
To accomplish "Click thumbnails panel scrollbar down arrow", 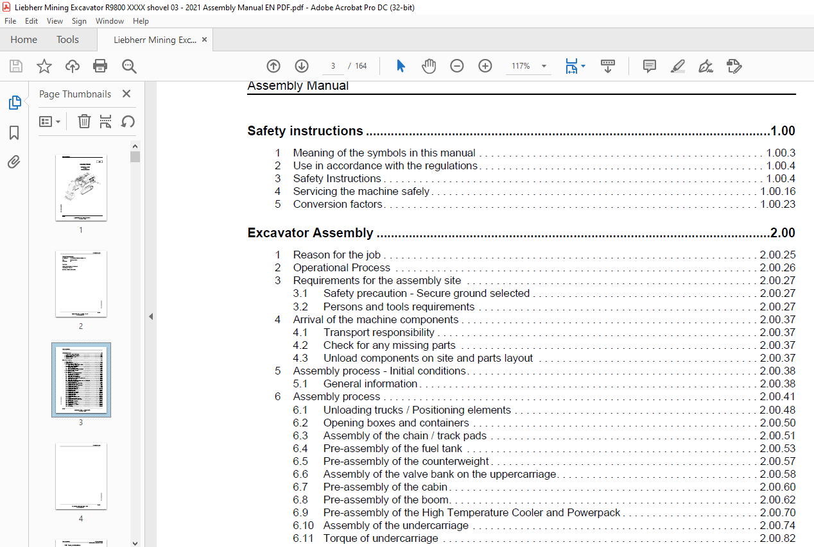I will point(135,543).
